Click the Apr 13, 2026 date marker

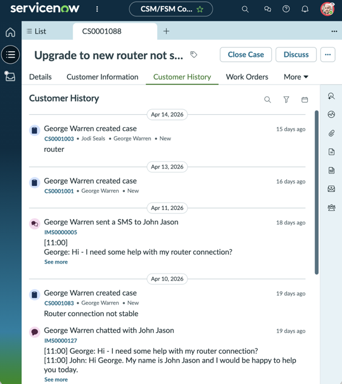pos(167,167)
